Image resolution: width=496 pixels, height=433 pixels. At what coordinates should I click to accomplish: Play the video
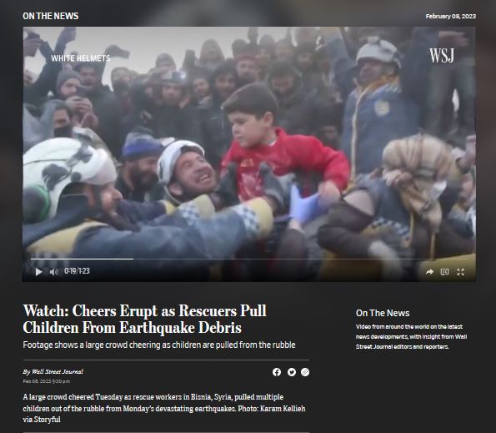[38, 272]
